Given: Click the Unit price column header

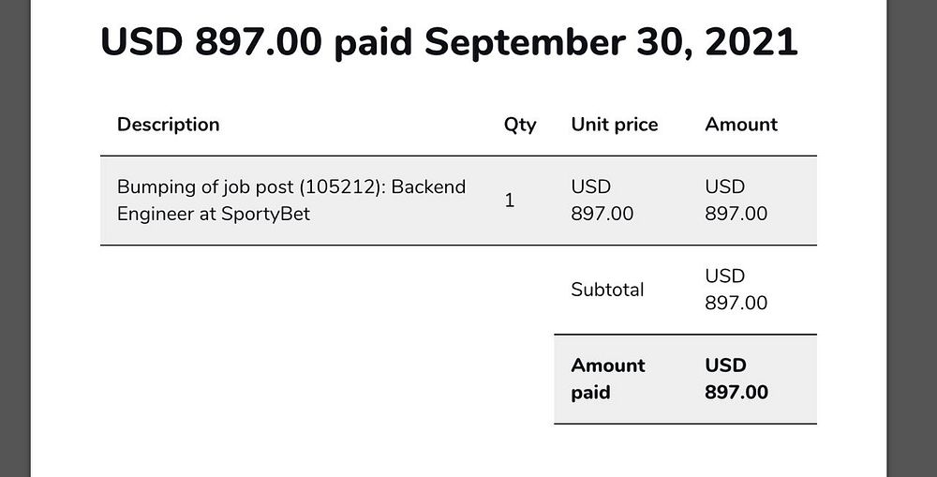Looking at the screenshot, I should [x=614, y=124].
